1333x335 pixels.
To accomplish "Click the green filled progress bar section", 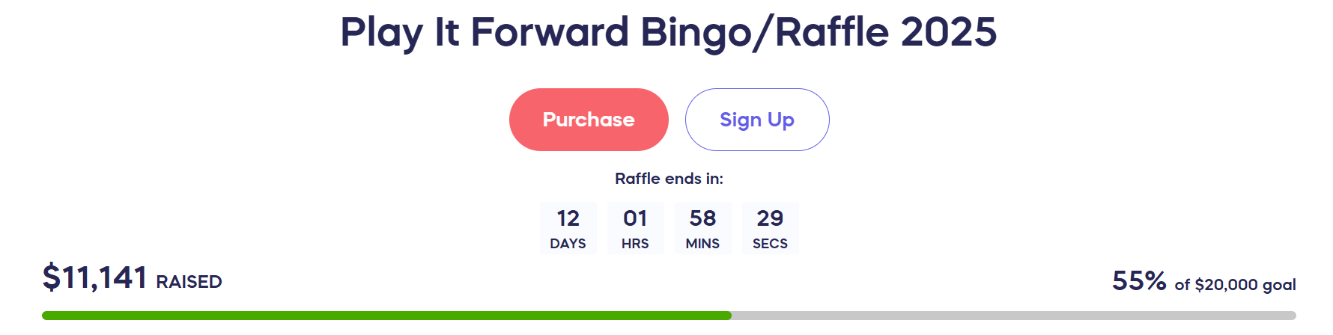I will (x=386, y=316).
